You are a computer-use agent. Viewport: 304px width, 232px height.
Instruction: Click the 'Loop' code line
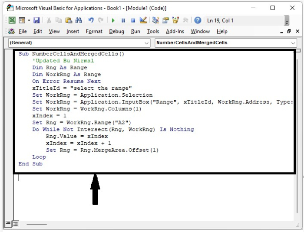click(39, 157)
